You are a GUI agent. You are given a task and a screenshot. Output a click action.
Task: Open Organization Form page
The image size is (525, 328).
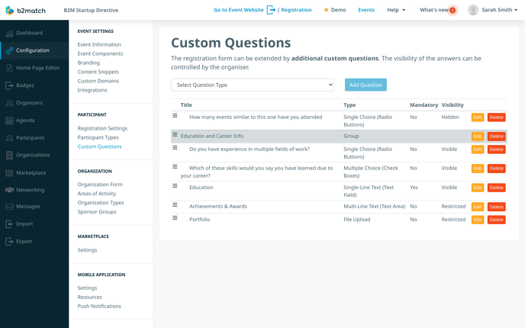coord(100,185)
